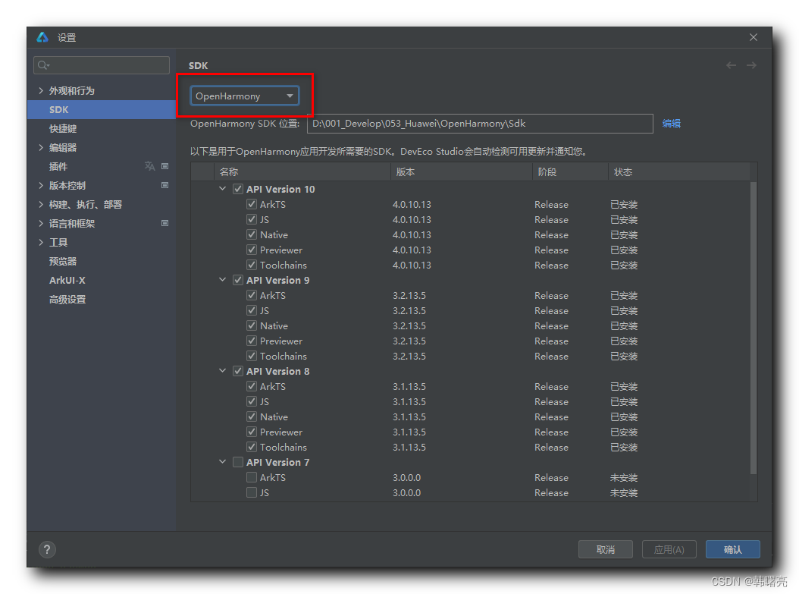Click the 编辑 link for SDK location
This screenshot has height=594, width=799.
671,124
